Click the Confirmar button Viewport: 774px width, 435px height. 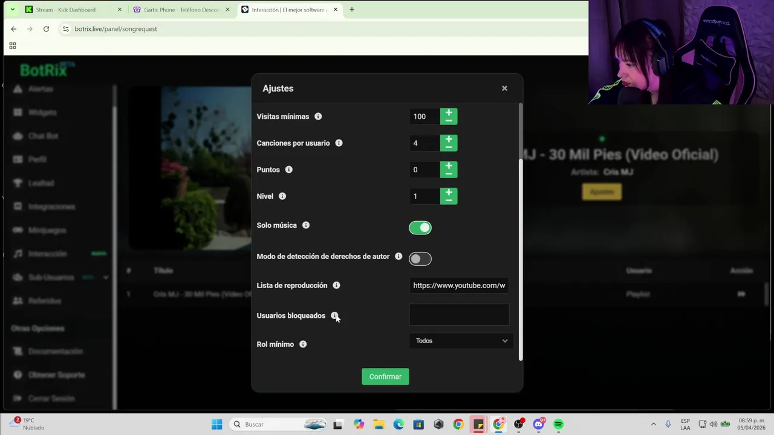[x=385, y=376]
